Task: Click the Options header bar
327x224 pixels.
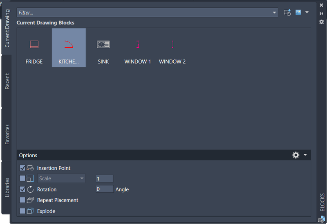Action: tap(164, 155)
